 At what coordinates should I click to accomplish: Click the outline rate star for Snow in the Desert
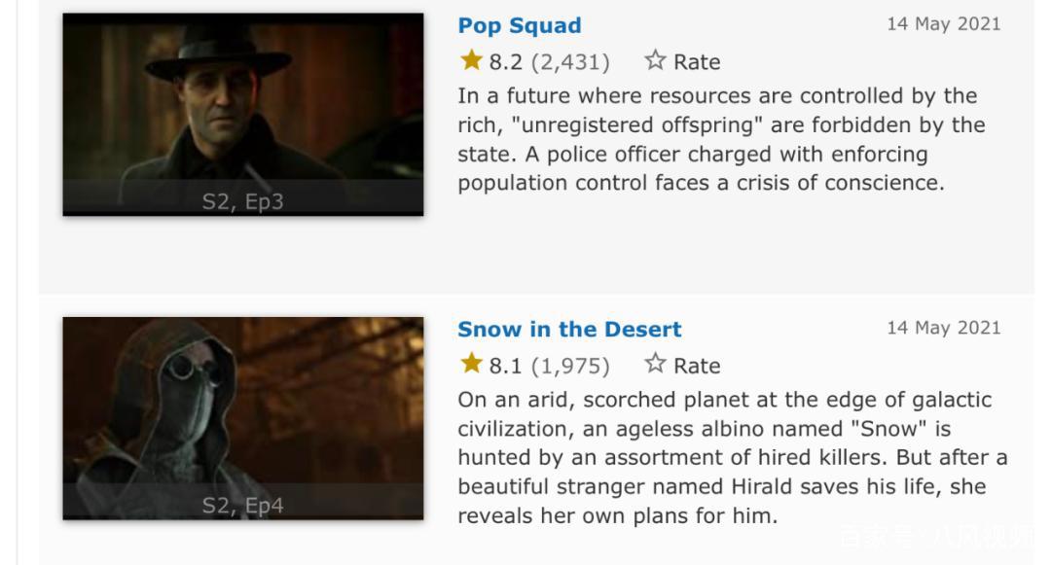pyautogui.click(x=655, y=365)
